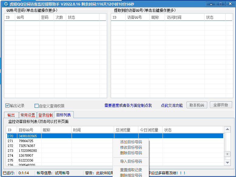The width and height of the screenshot is (236, 177).
Task: Click the QQ号 column header in account table
Action: [27, 17]
